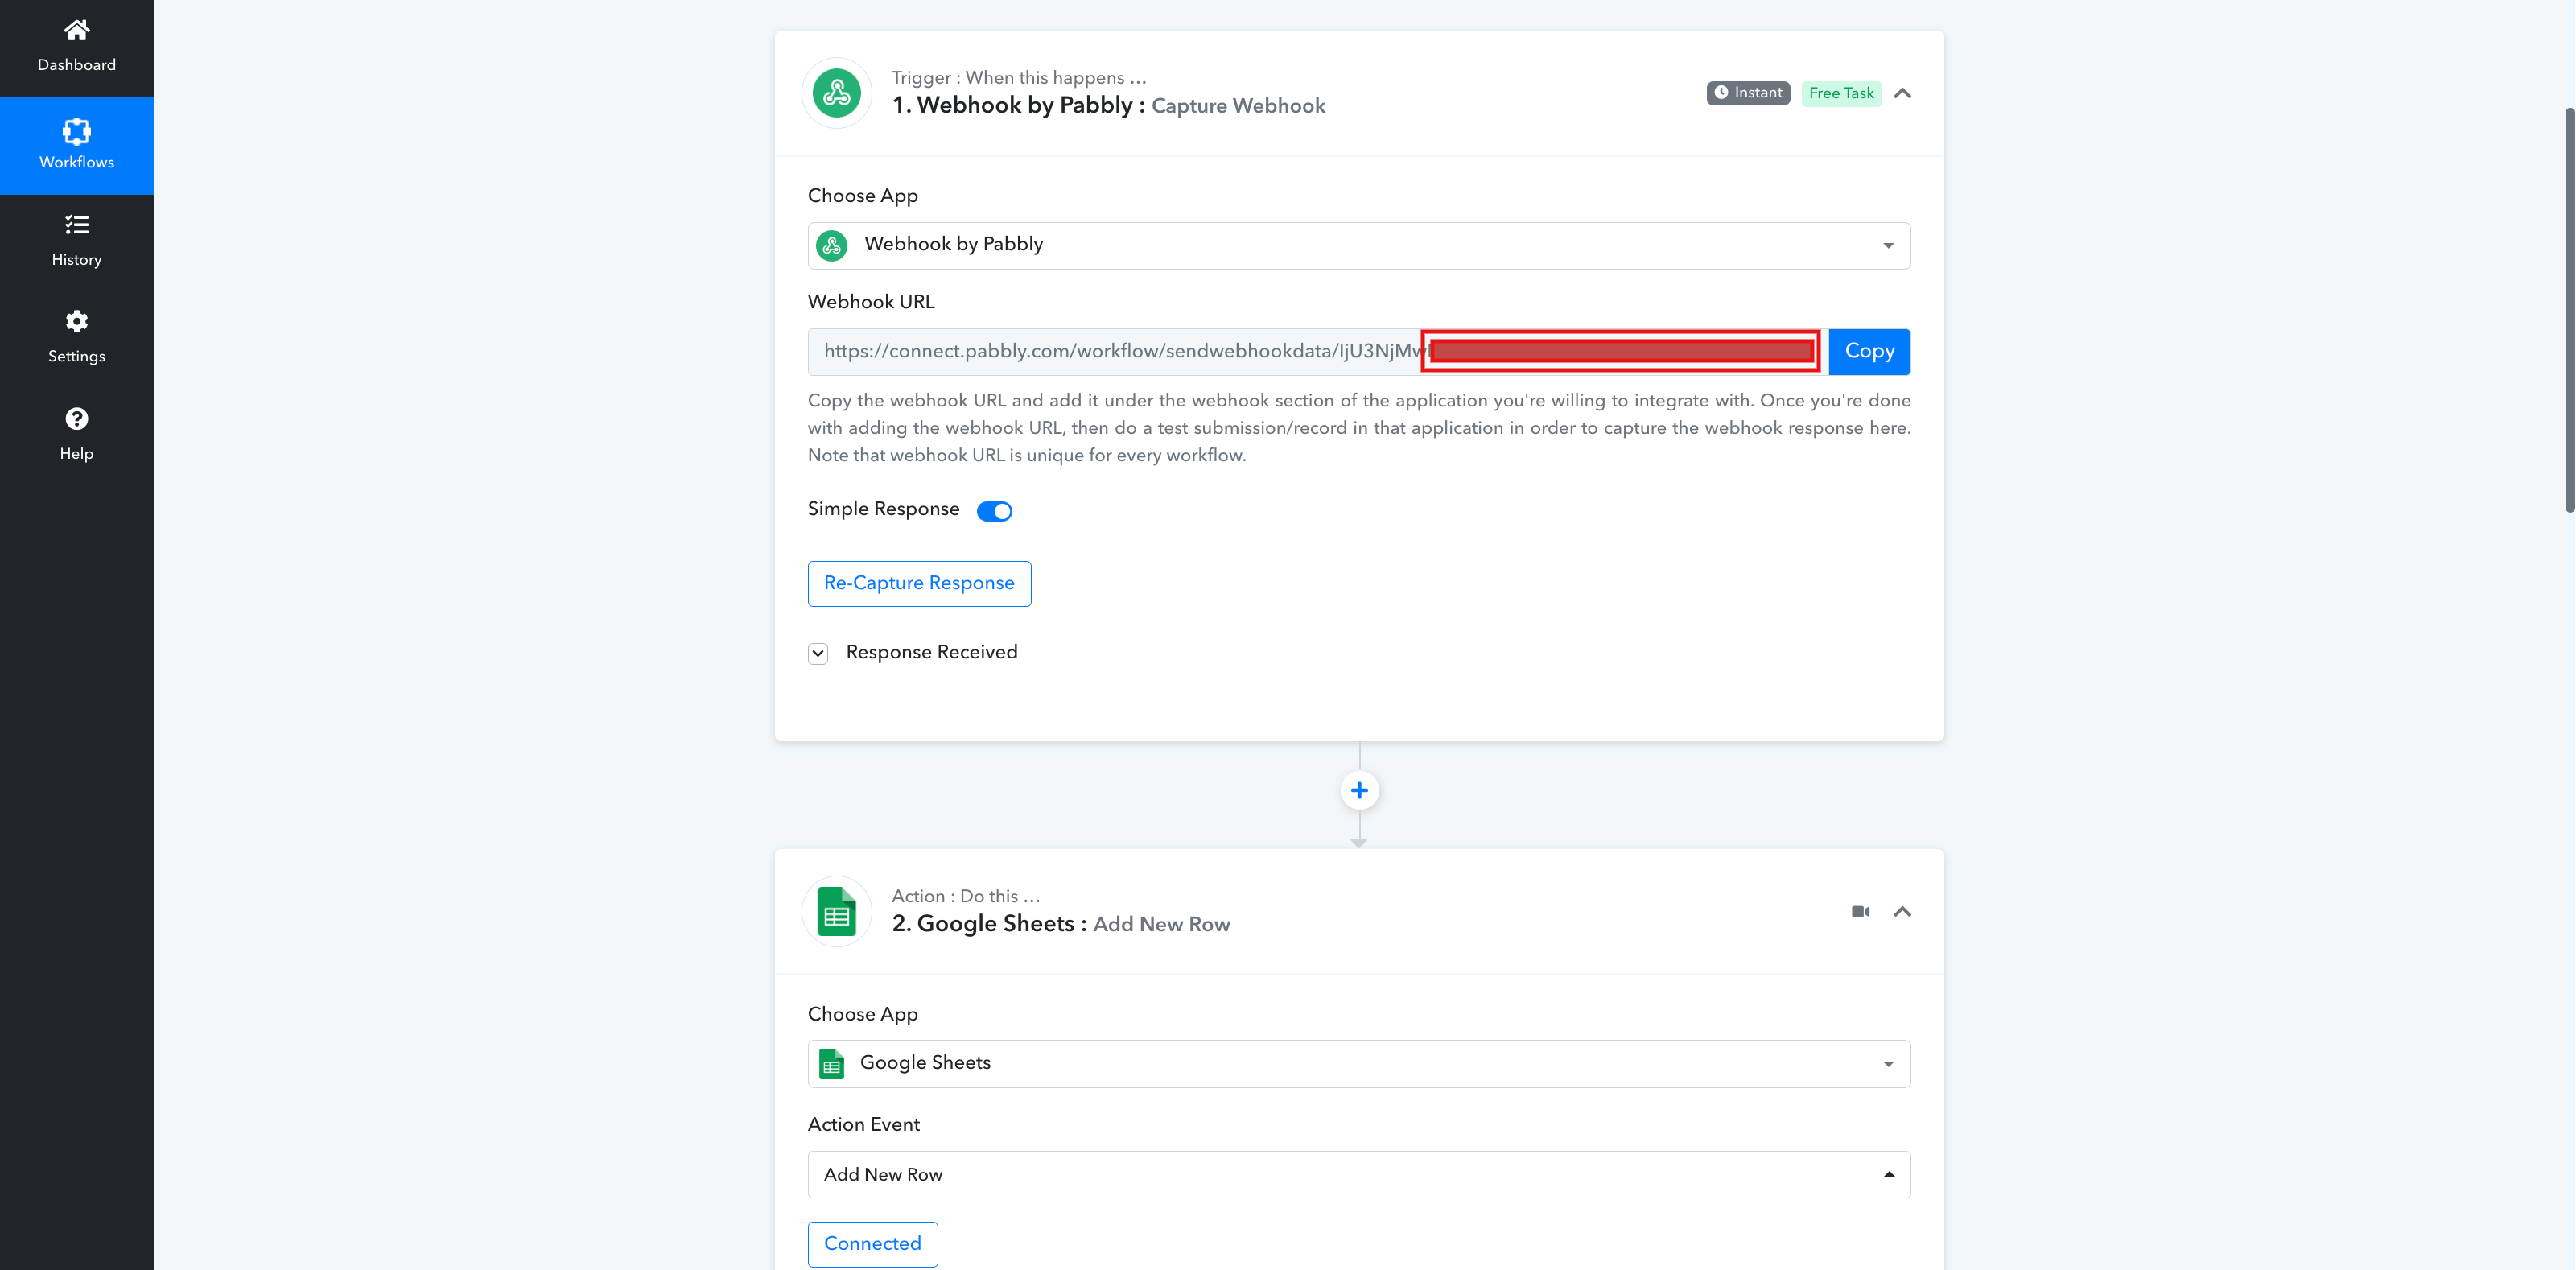Click the small Google Sheets icon in dropdown
The width and height of the screenshot is (2576, 1270).
click(832, 1063)
